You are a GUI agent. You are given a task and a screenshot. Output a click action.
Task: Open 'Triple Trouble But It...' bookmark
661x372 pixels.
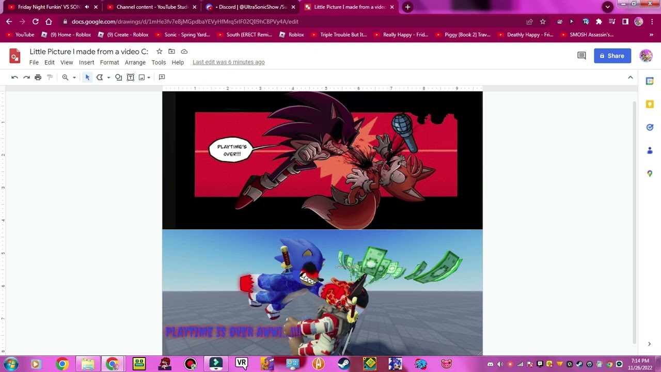click(339, 35)
